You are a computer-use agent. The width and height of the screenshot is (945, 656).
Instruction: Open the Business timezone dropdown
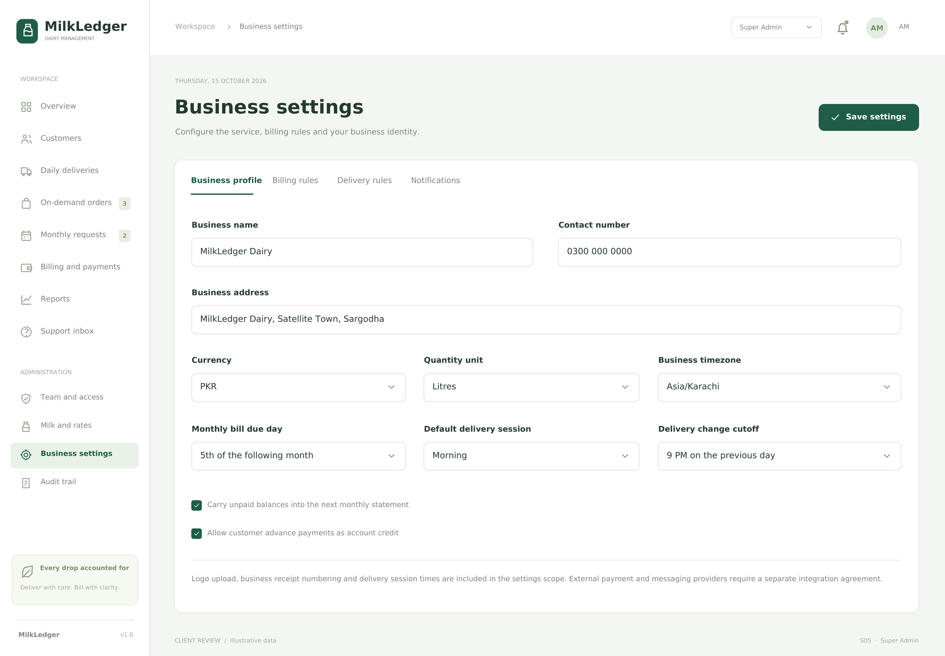tap(779, 387)
